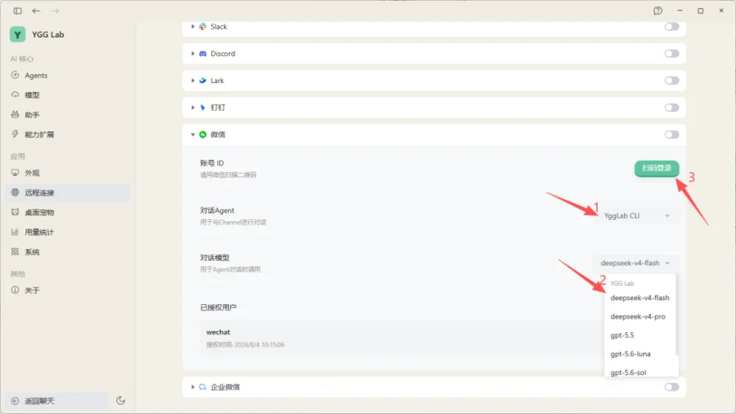Screen dimensions: 736x414
Task: Enable the Slack channel switch
Action: click(672, 26)
